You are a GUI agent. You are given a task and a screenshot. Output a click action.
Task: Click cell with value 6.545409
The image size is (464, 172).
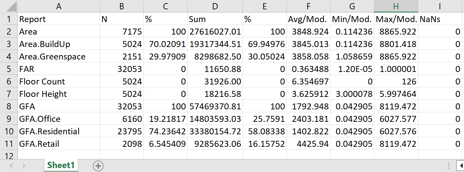point(165,144)
